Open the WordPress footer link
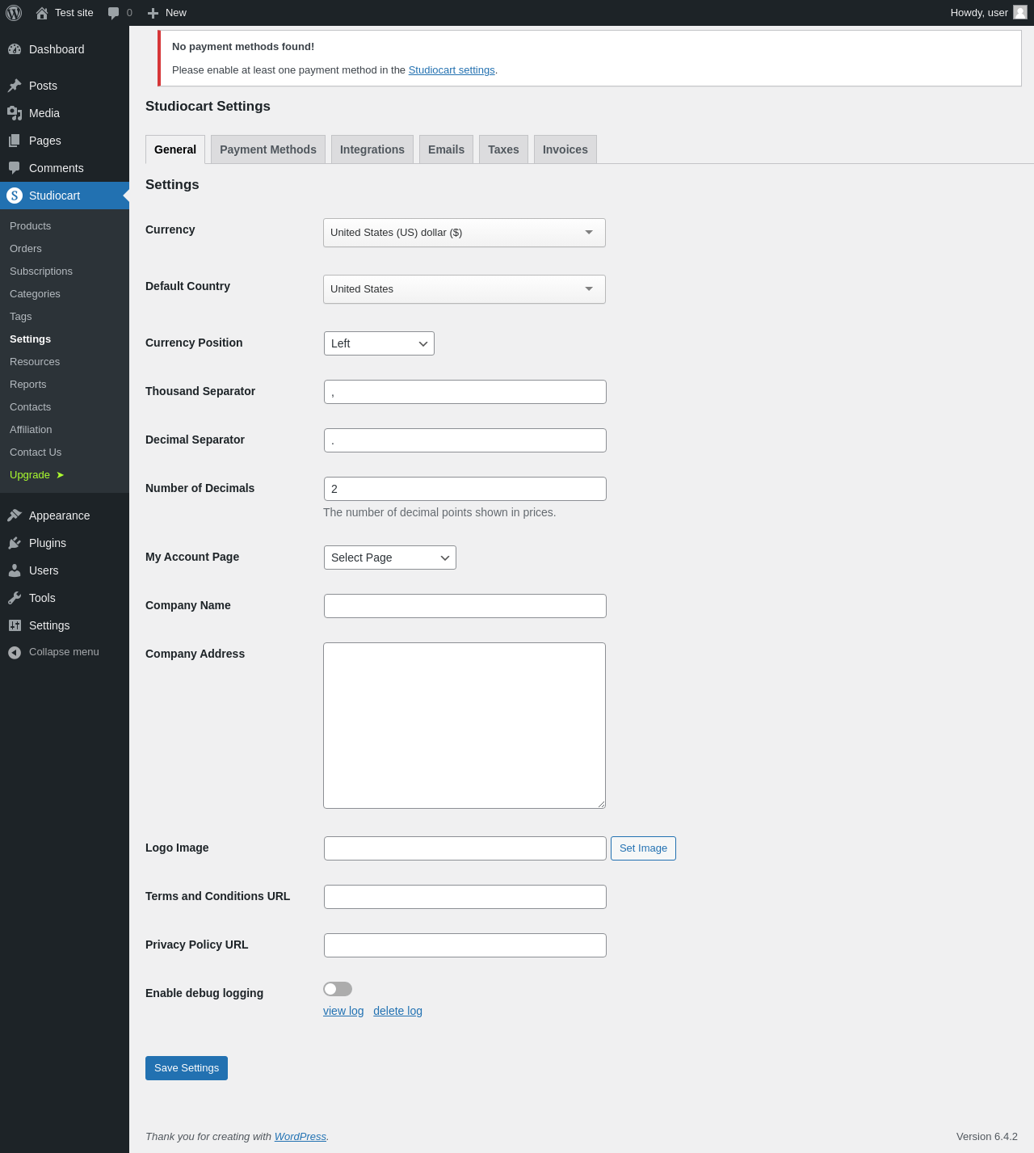 (x=301, y=1137)
